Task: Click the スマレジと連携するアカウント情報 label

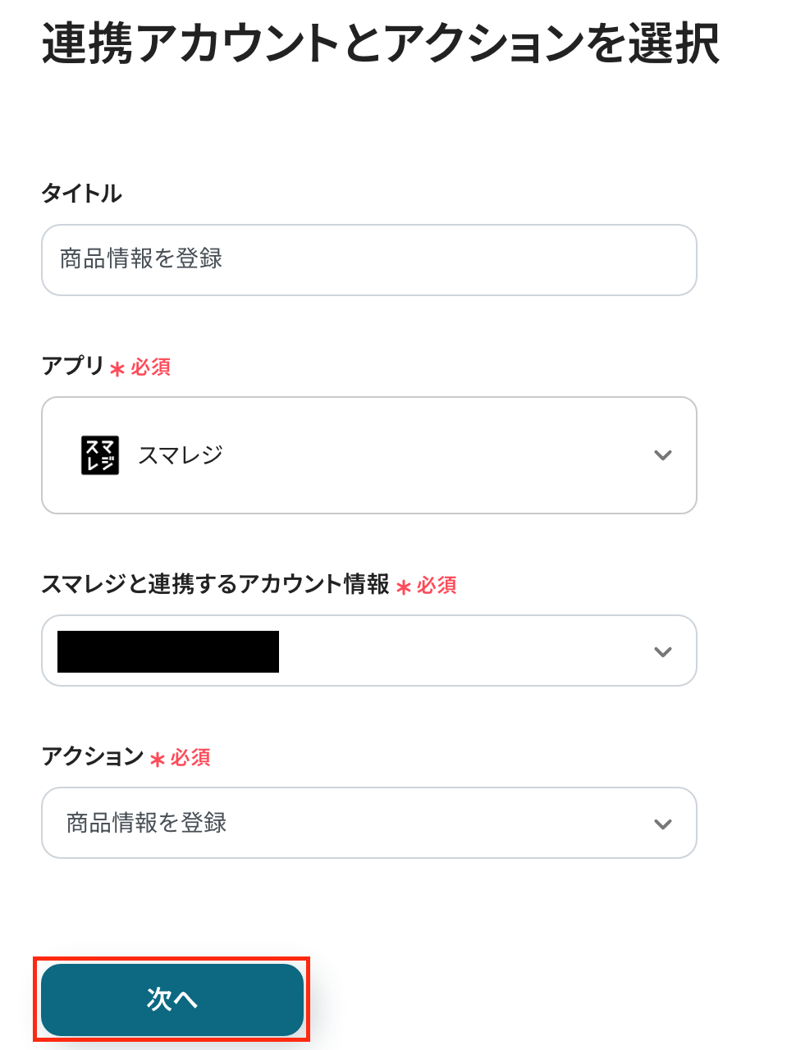Action: pyautogui.click(x=215, y=584)
